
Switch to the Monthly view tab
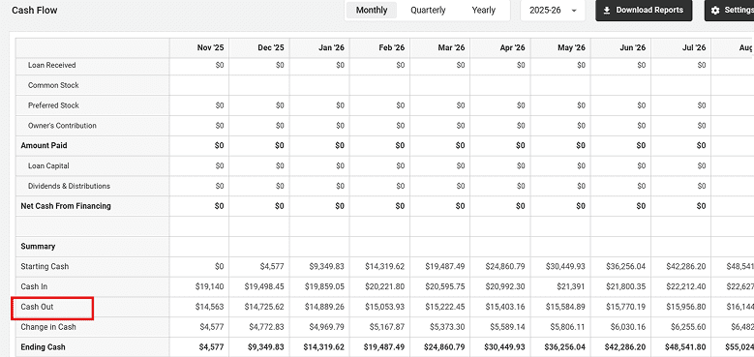[372, 10]
